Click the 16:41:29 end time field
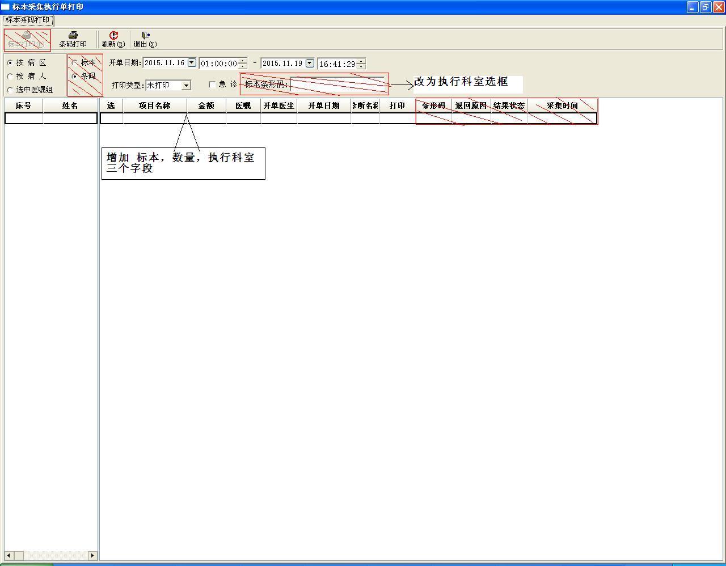Screen dimensions: 726x566 [337, 64]
